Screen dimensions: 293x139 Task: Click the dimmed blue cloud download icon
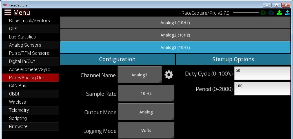coord(271,12)
